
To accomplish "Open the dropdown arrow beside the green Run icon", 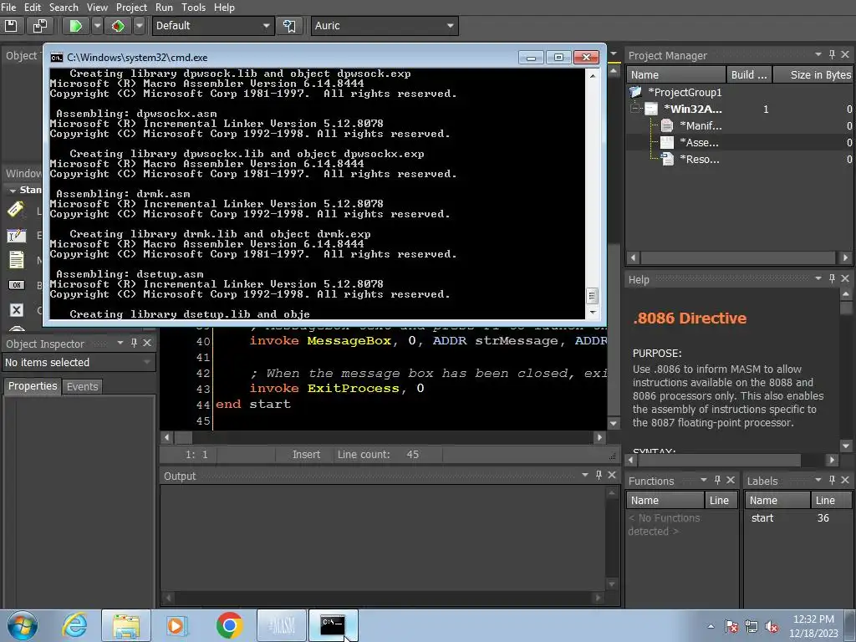I will click(x=97, y=26).
